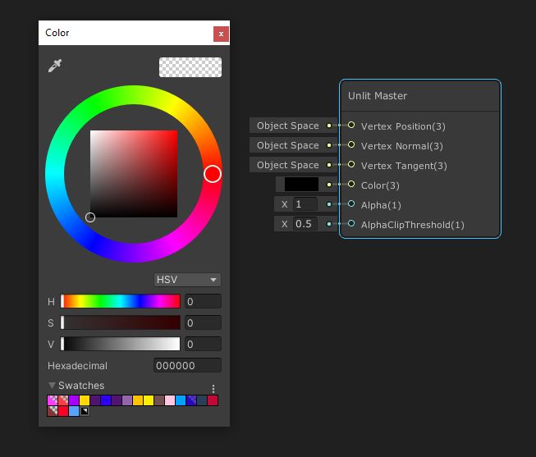The image size is (536, 457).
Task: Collapse the Swatches section
Action: tap(53, 386)
